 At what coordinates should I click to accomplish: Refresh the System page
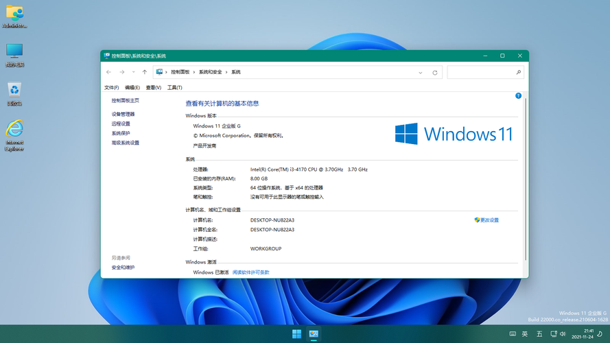(435, 72)
